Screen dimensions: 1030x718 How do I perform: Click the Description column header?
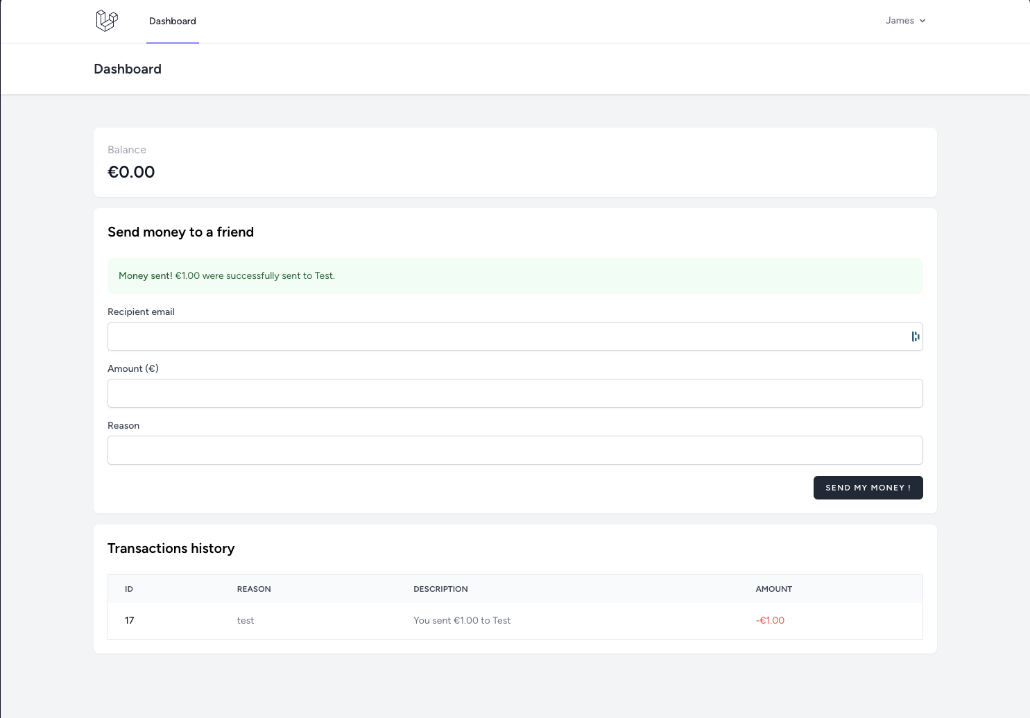pyautogui.click(x=440, y=589)
